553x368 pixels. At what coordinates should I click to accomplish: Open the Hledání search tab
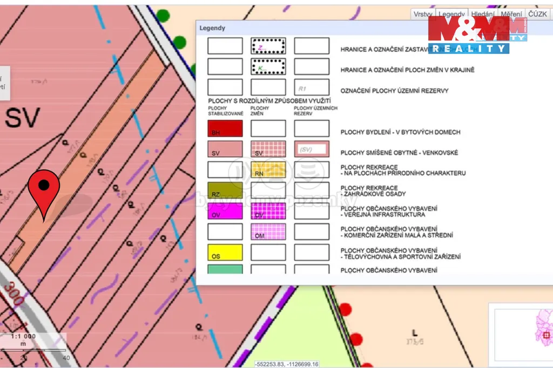[x=482, y=15]
